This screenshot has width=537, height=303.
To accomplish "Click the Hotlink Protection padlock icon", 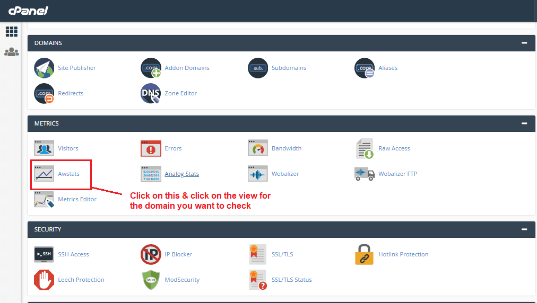I will tap(364, 254).
